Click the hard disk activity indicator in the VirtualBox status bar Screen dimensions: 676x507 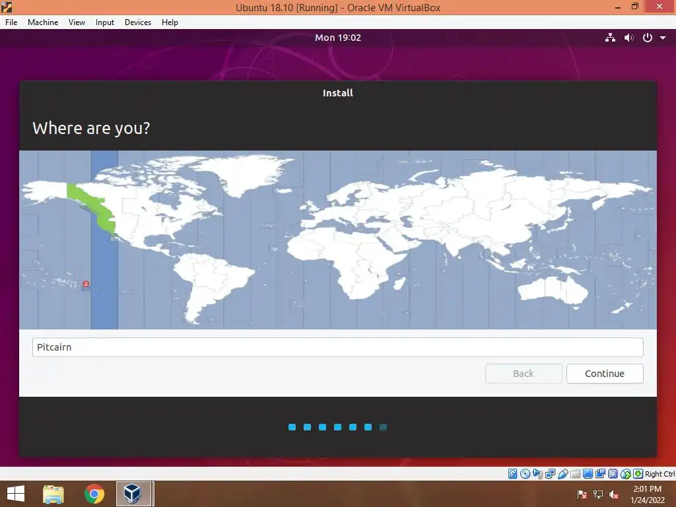(x=512, y=474)
